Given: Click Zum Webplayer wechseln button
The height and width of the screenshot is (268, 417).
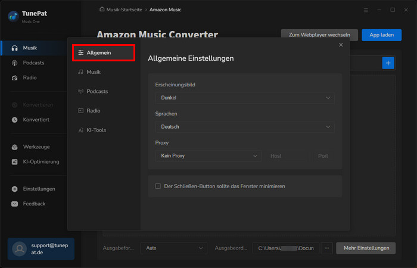Looking at the screenshot, I should click(x=319, y=35).
